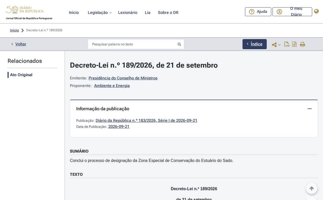Screen dimensions: 323x200
Task: Open the share icon menu
Action: pyautogui.click(x=274, y=45)
